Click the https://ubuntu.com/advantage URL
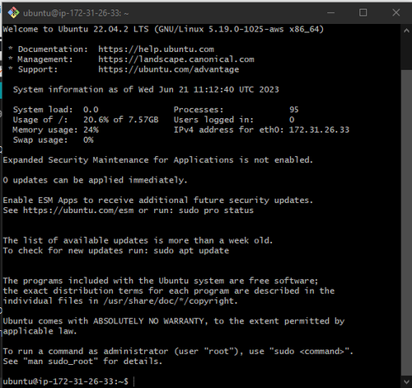412x388 pixels. pyautogui.click(x=169, y=69)
